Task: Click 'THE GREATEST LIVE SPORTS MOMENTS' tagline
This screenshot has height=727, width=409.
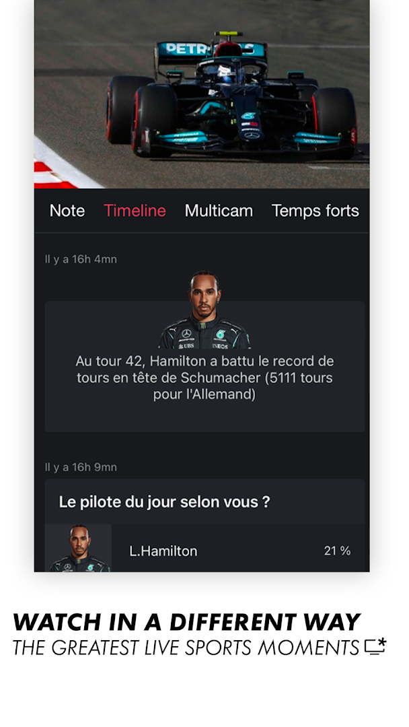Action: (x=182, y=648)
